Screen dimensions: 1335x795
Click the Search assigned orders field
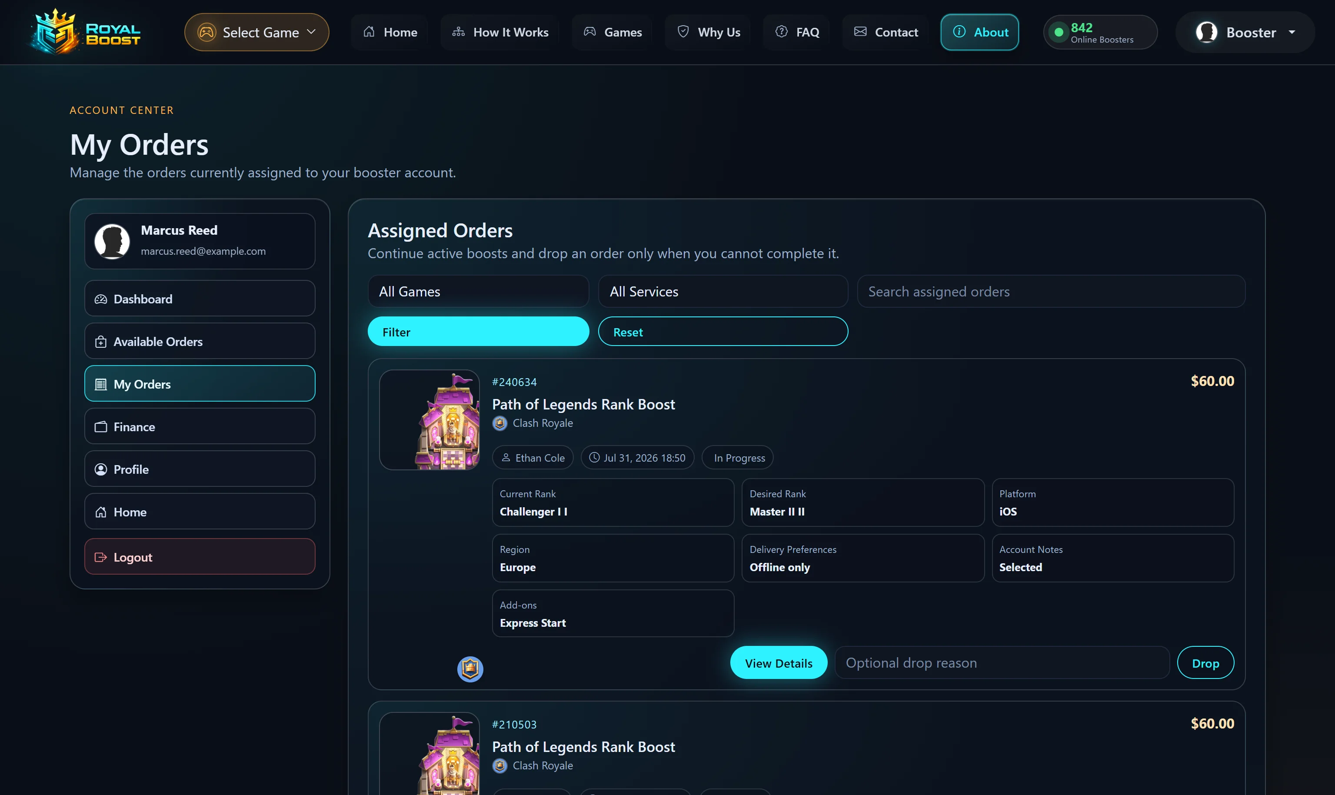point(1051,291)
